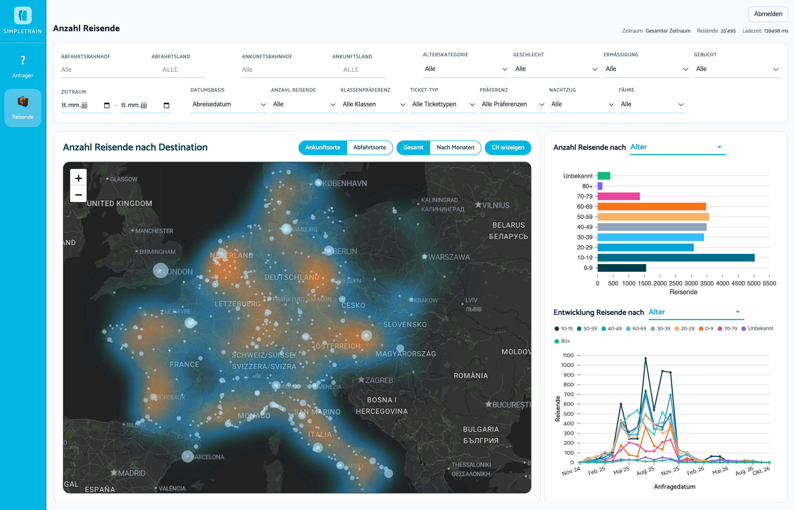Open the Klassenpräferenz dropdown
795x510 pixels.
coord(373,104)
